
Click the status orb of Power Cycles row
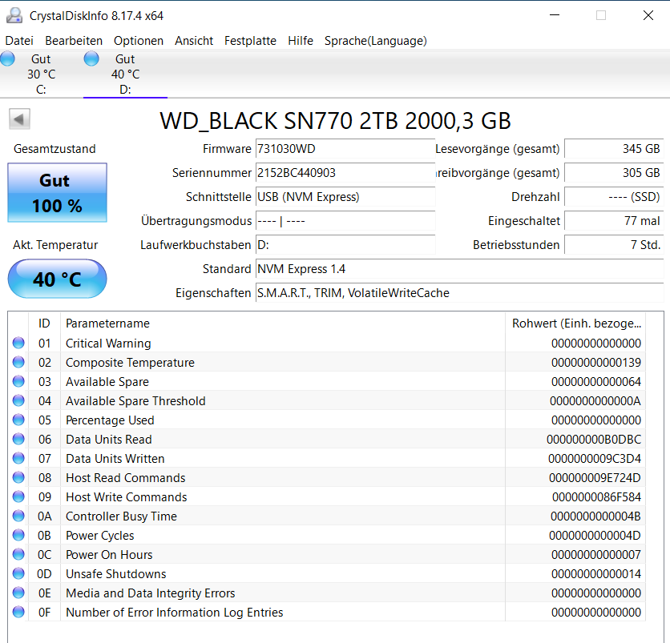(x=18, y=535)
